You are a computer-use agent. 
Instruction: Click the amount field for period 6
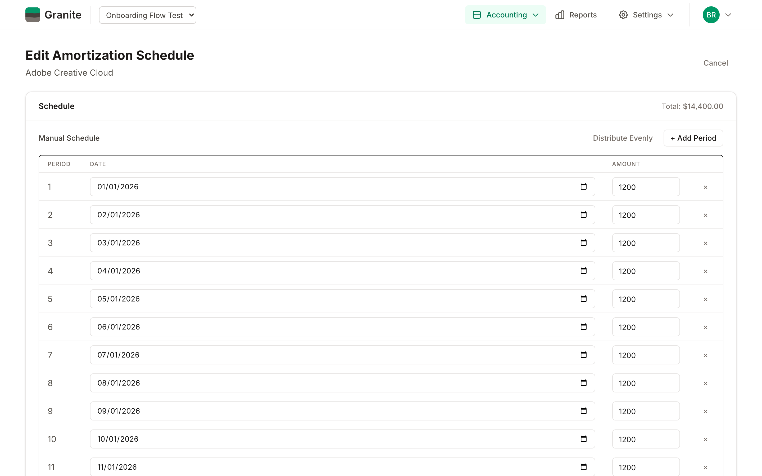click(646, 327)
